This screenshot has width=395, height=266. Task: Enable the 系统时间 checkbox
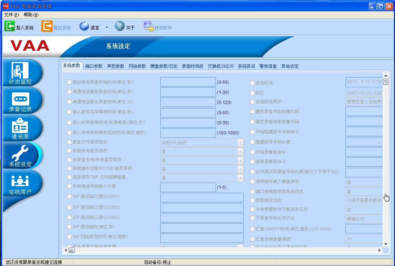tap(252, 83)
